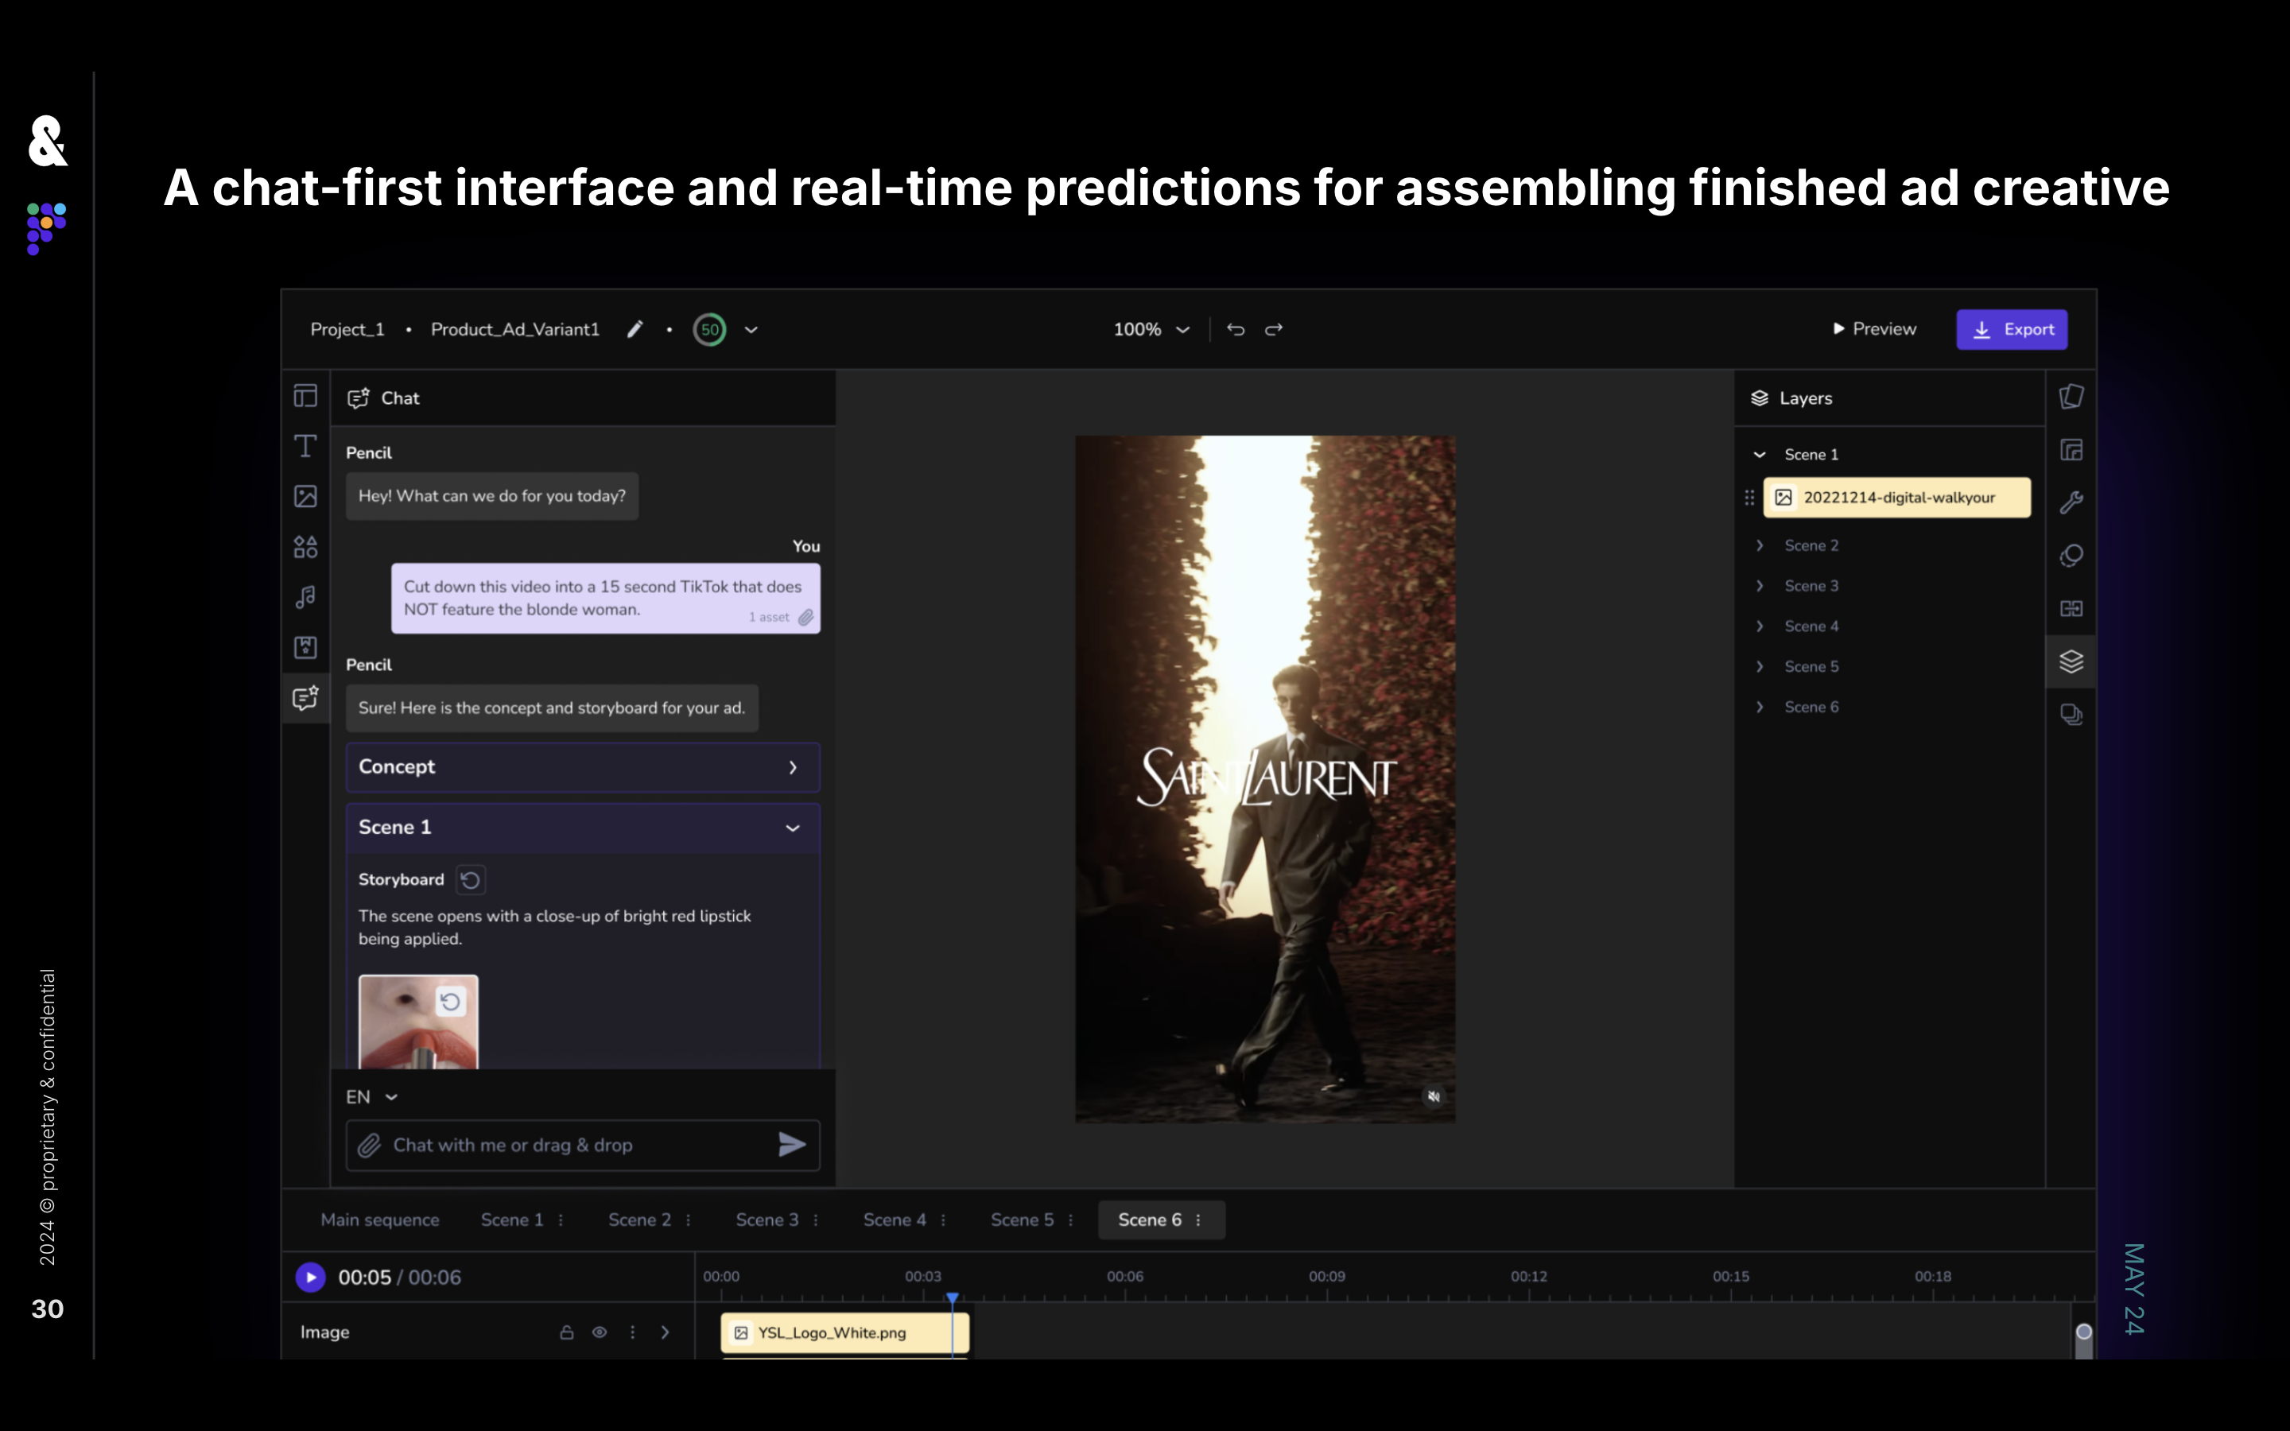Click the redo arrow in top toolbar

pyautogui.click(x=1274, y=329)
